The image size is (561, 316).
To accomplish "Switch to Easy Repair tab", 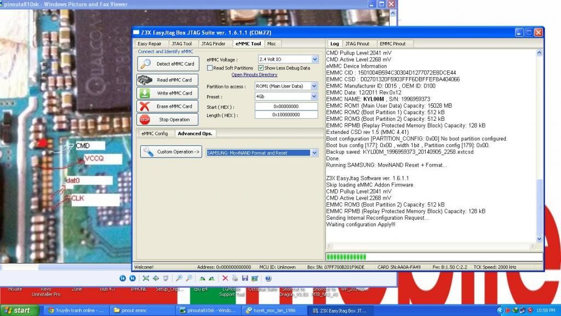I will tap(150, 44).
